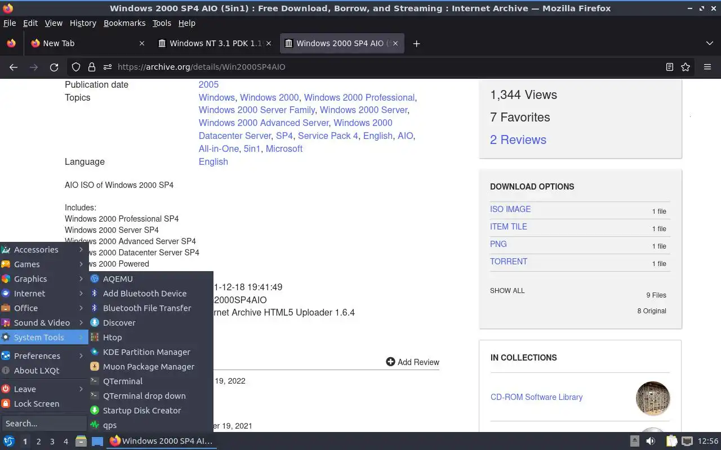Close the Windows NT 3.1 PDK tab
721x450 pixels.
tap(269, 43)
